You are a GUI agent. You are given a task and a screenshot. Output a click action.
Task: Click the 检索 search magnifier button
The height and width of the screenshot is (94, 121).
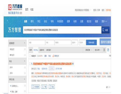tap(105, 30)
